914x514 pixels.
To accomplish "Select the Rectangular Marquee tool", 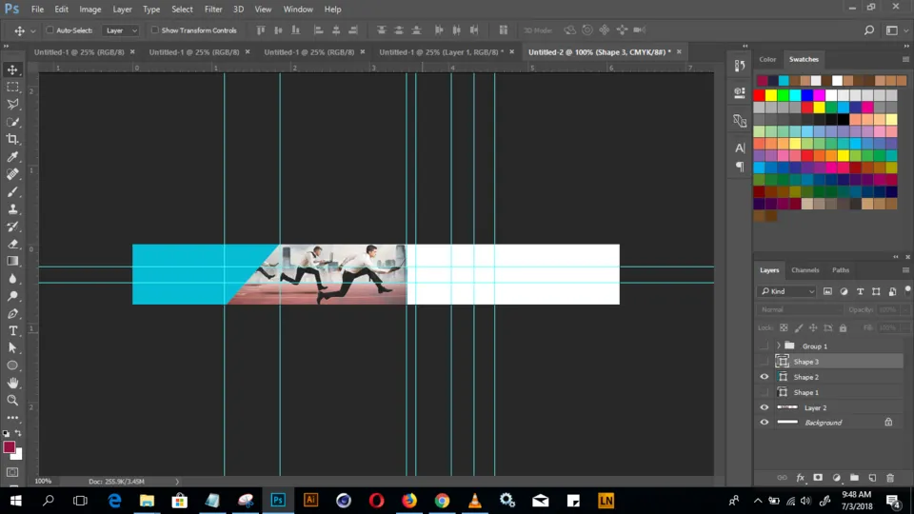I will [x=12, y=87].
